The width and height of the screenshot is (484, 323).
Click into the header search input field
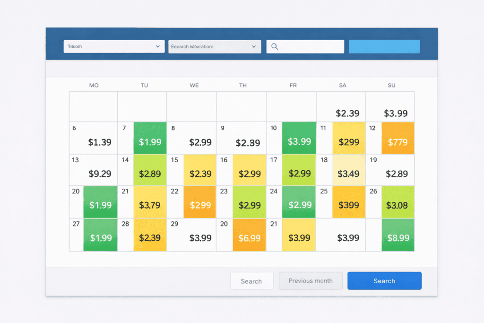point(310,46)
